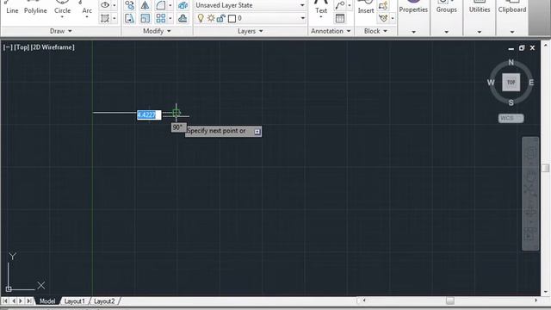Click the vertical scrollbar thumb
The height and width of the screenshot is (310, 551).
[x=545, y=168]
